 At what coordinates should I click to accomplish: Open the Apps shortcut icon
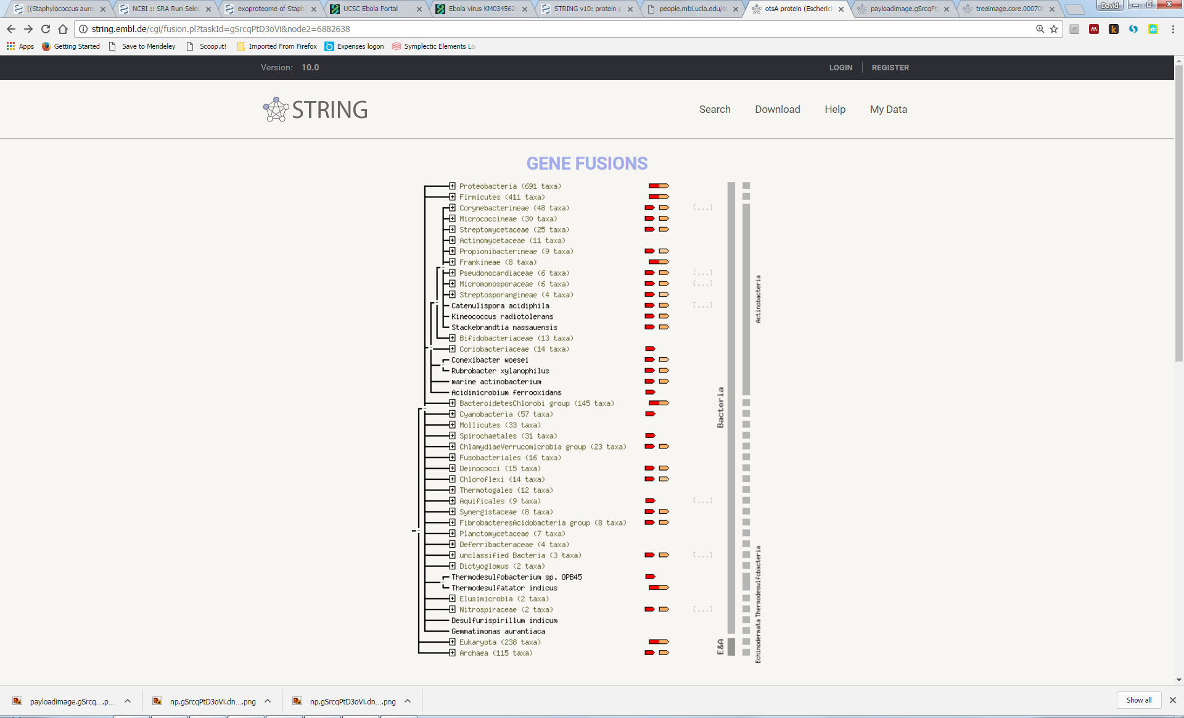10,46
